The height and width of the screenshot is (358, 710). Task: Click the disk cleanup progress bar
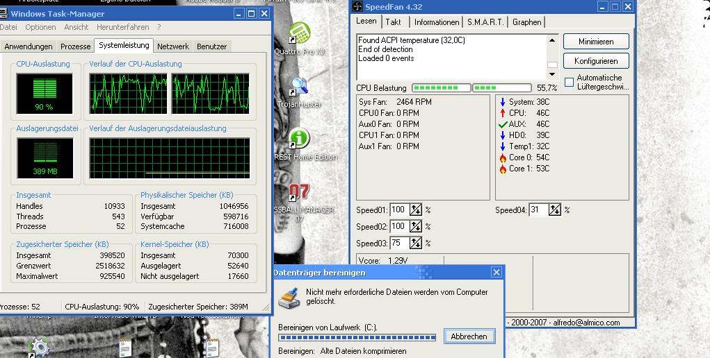[357, 337]
